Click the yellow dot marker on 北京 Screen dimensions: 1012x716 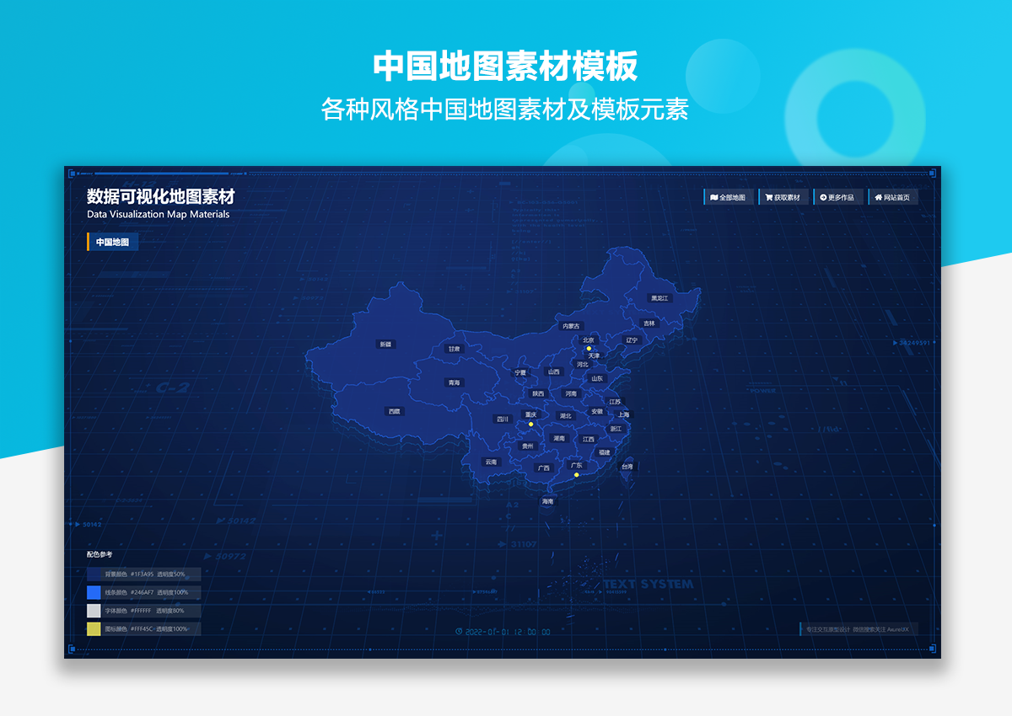(589, 348)
